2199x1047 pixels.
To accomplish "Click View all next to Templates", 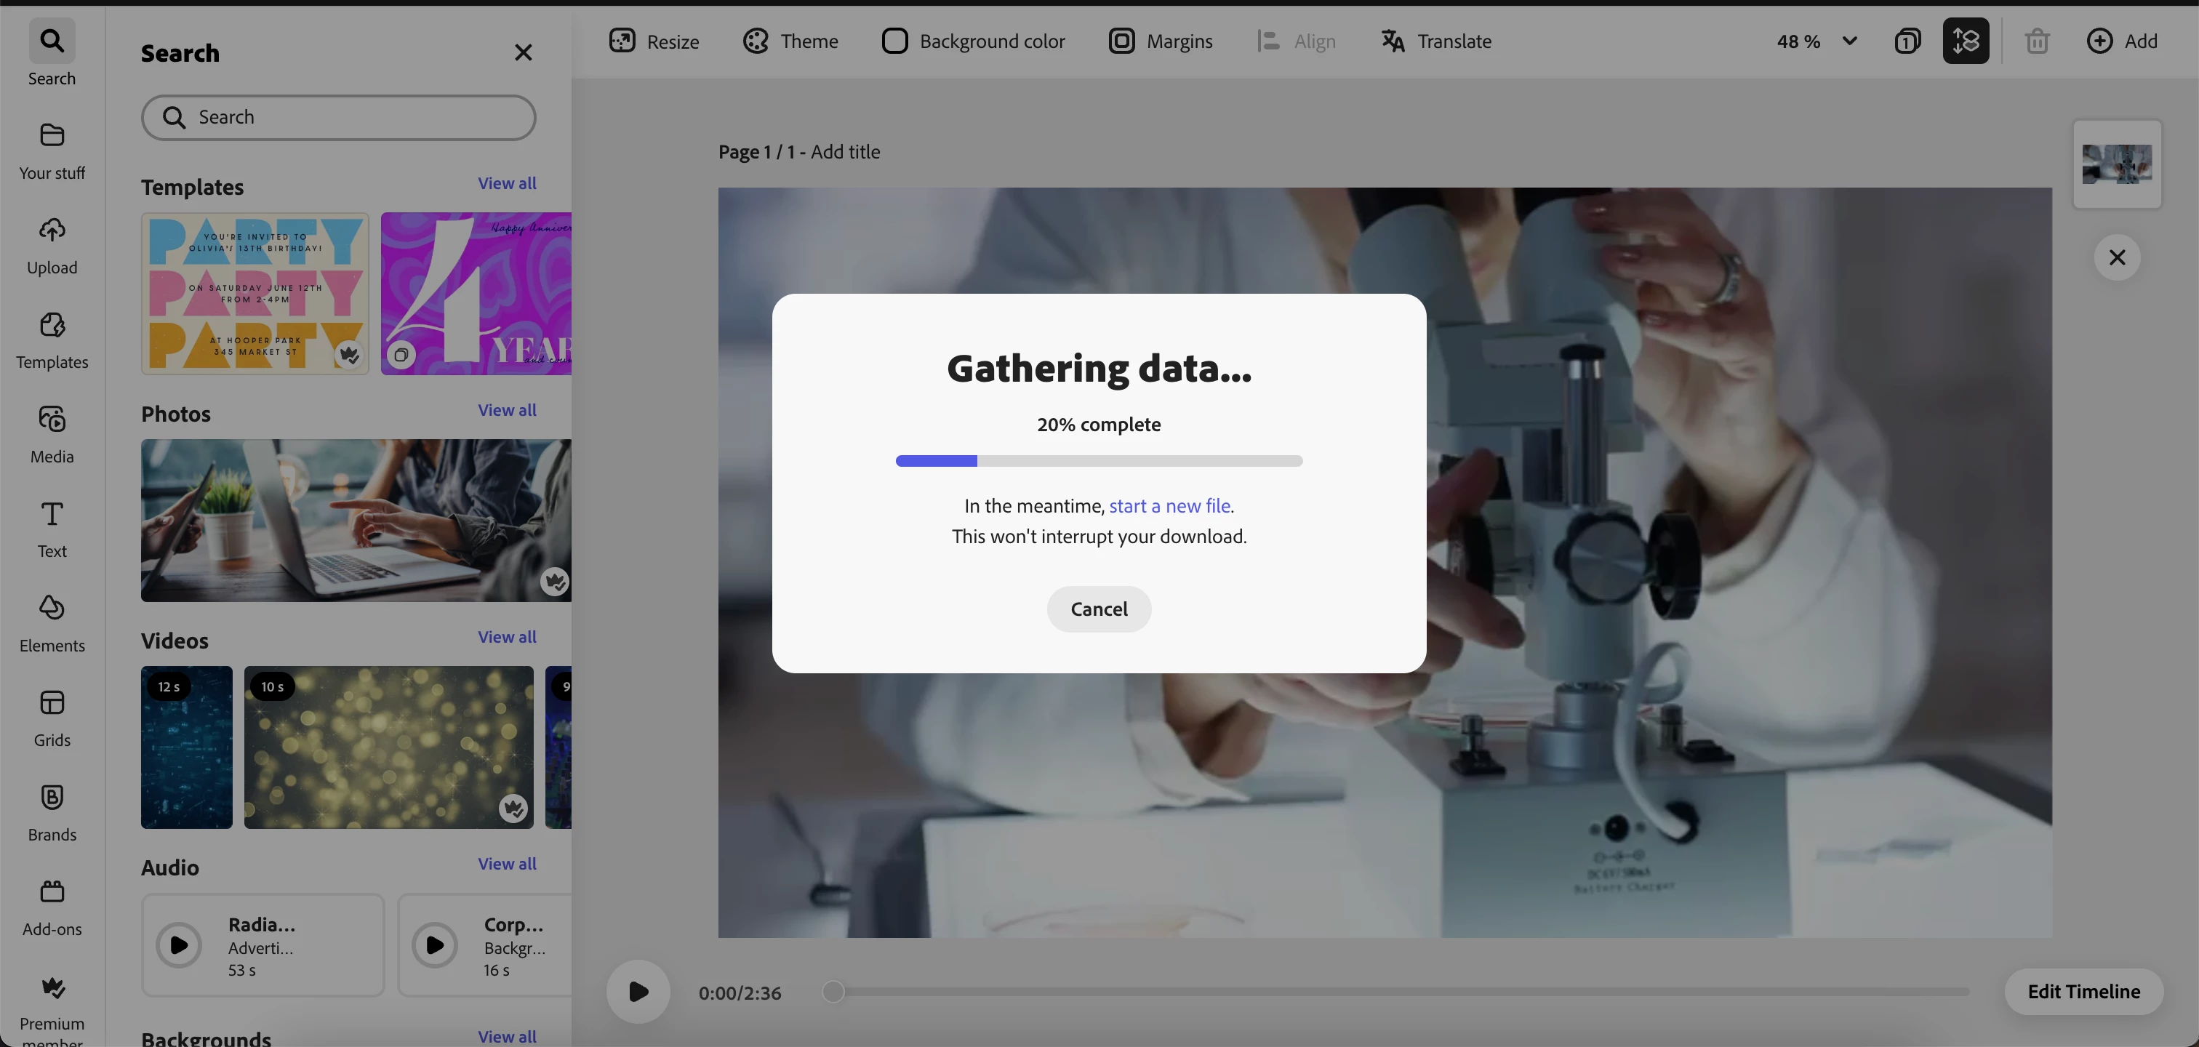I will (506, 183).
